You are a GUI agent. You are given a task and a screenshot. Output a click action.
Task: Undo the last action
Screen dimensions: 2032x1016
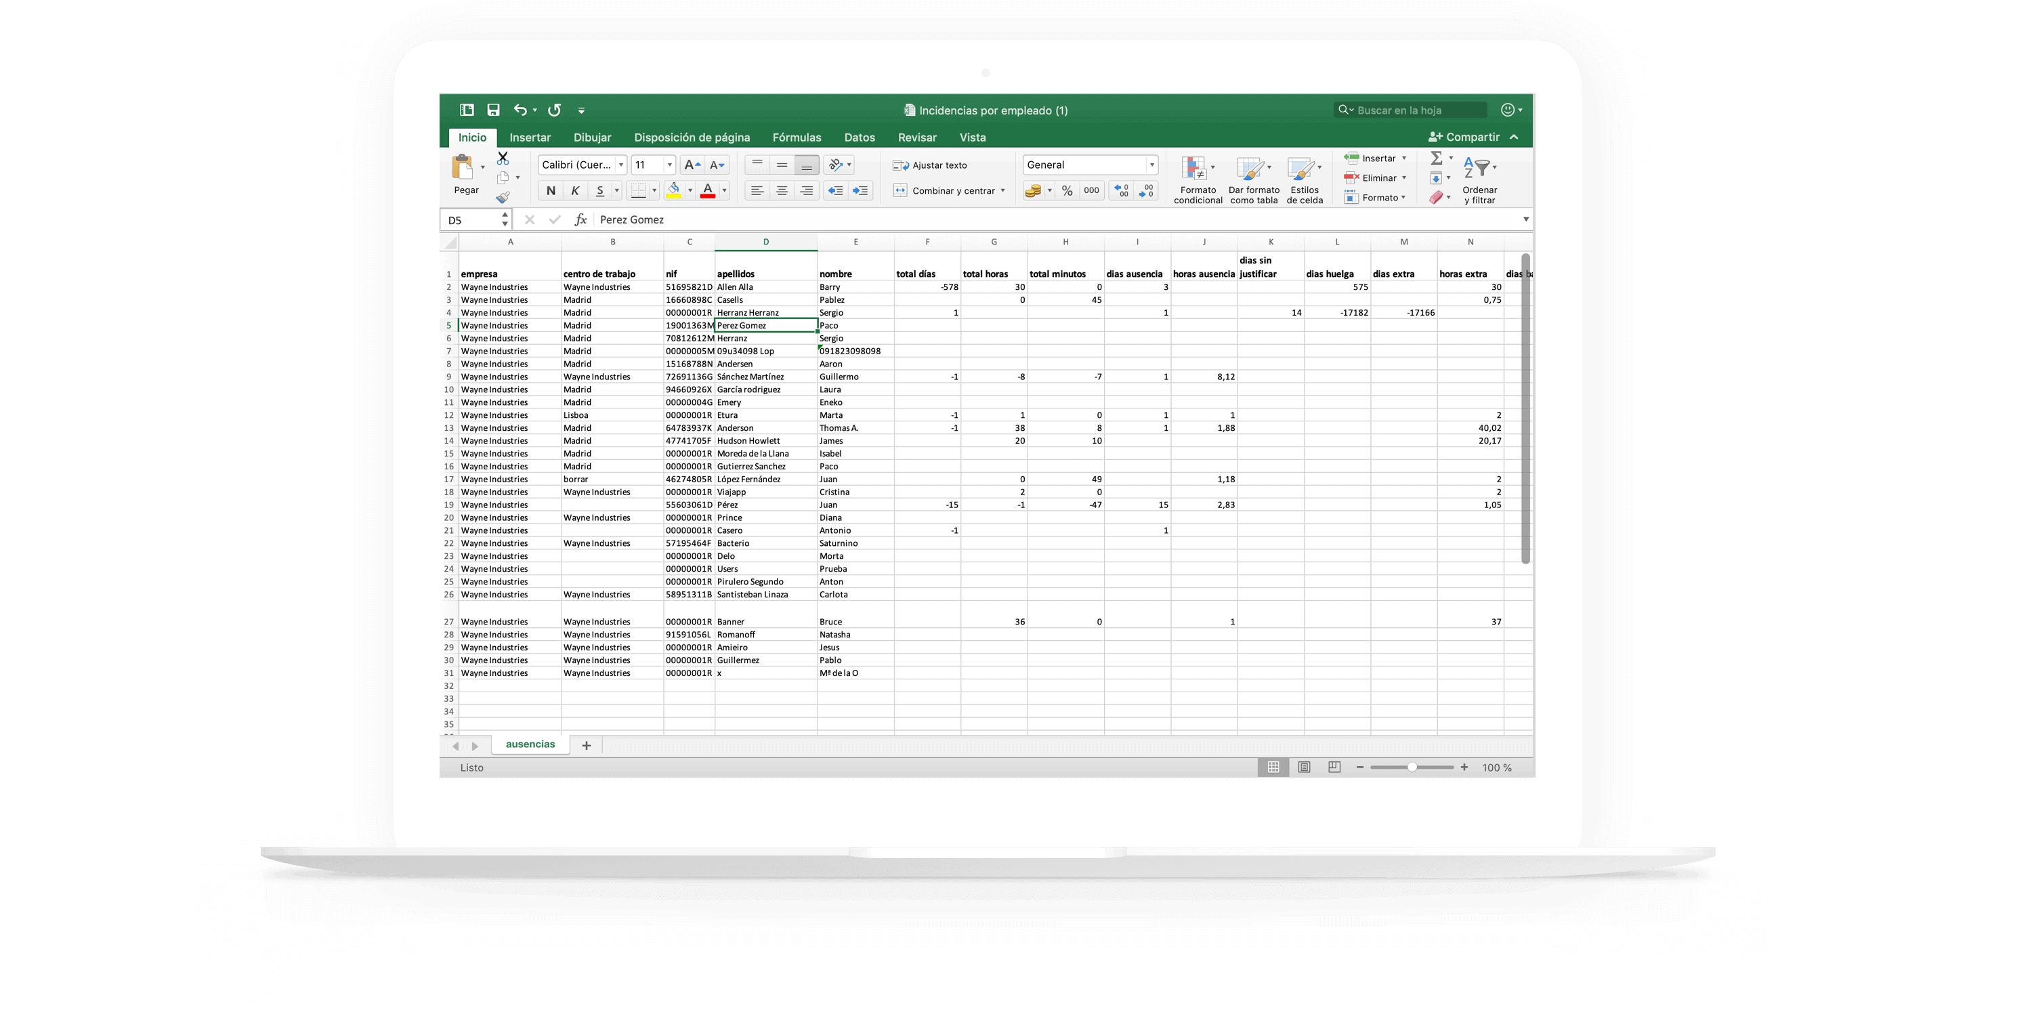tap(521, 110)
